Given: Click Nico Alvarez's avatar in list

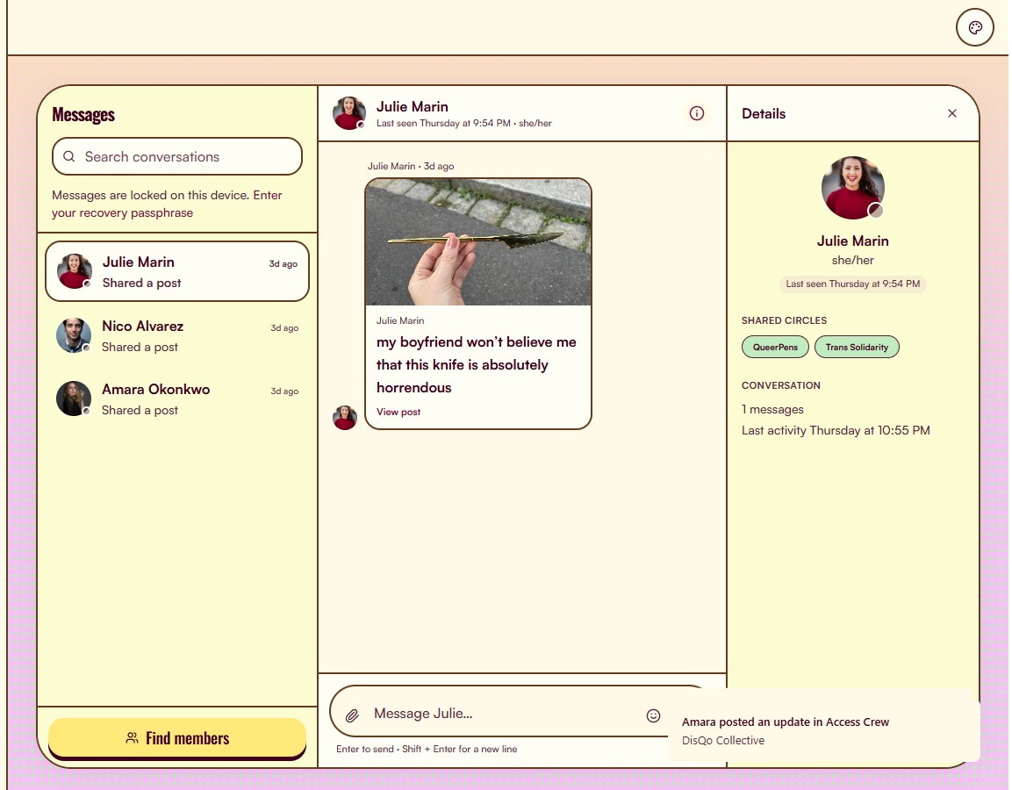Looking at the screenshot, I should [74, 335].
